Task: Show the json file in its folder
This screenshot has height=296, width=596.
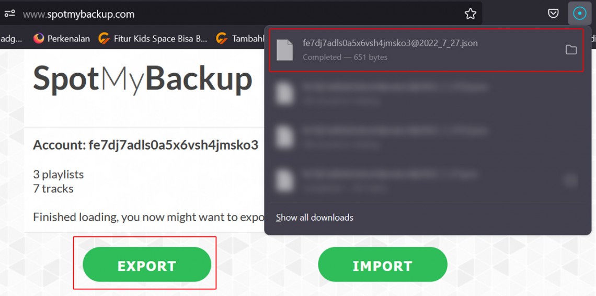Action: click(x=571, y=50)
